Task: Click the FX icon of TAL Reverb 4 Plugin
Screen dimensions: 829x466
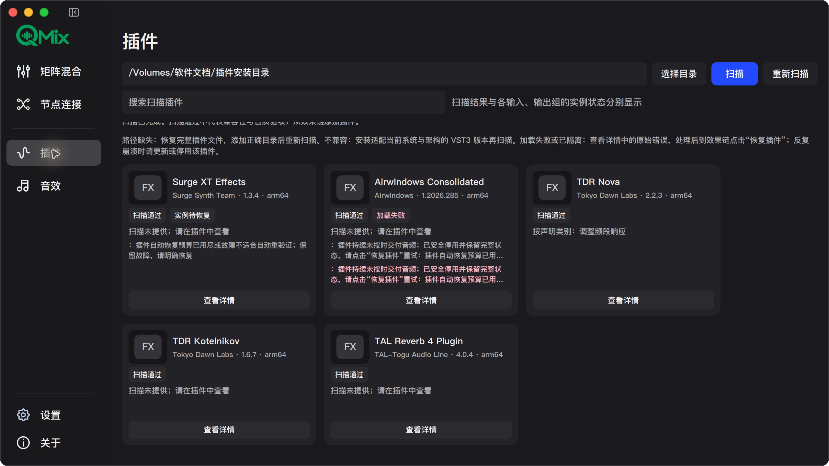Action: [x=350, y=347]
